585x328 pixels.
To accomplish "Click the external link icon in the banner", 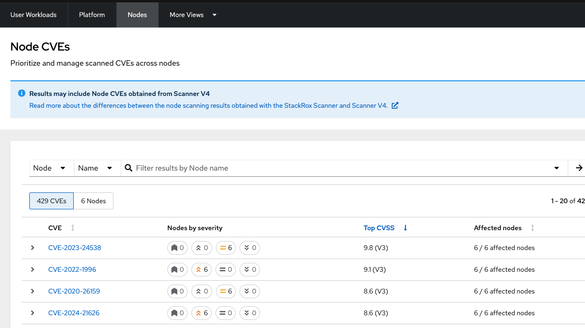I will tap(395, 105).
